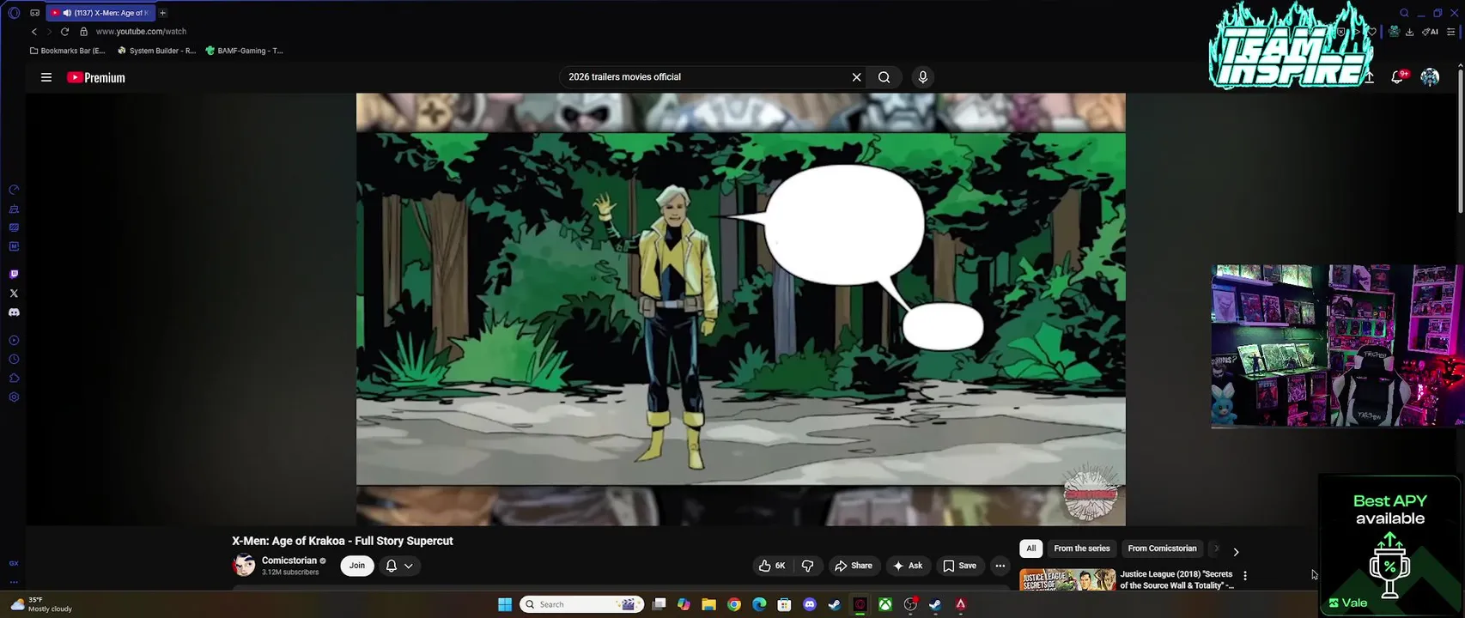Save the video to a playlist
Image resolution: width=1465 pixels, height=618 pixels.
960,566
